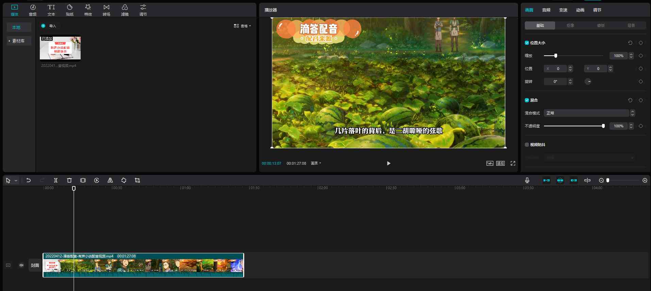This screenshot has width=651, height=291.
Task: Switch to the 变速 (Speed) properties tab
Action: click(x=563, y=10)
